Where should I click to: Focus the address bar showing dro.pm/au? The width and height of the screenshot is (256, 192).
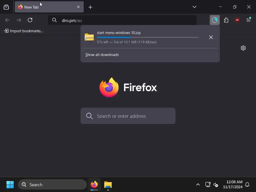click(122, 20)
